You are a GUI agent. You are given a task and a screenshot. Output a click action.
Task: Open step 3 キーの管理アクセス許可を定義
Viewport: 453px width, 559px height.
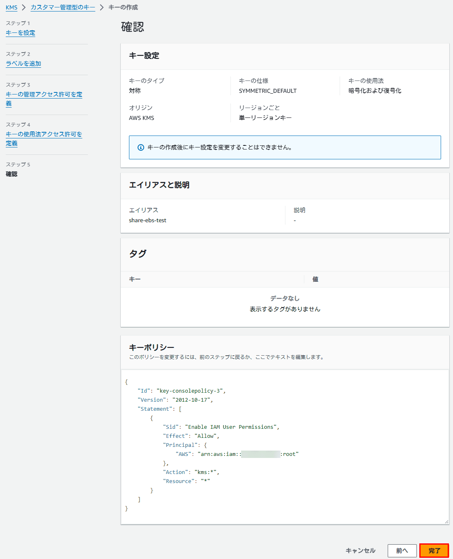pos(44,99)
